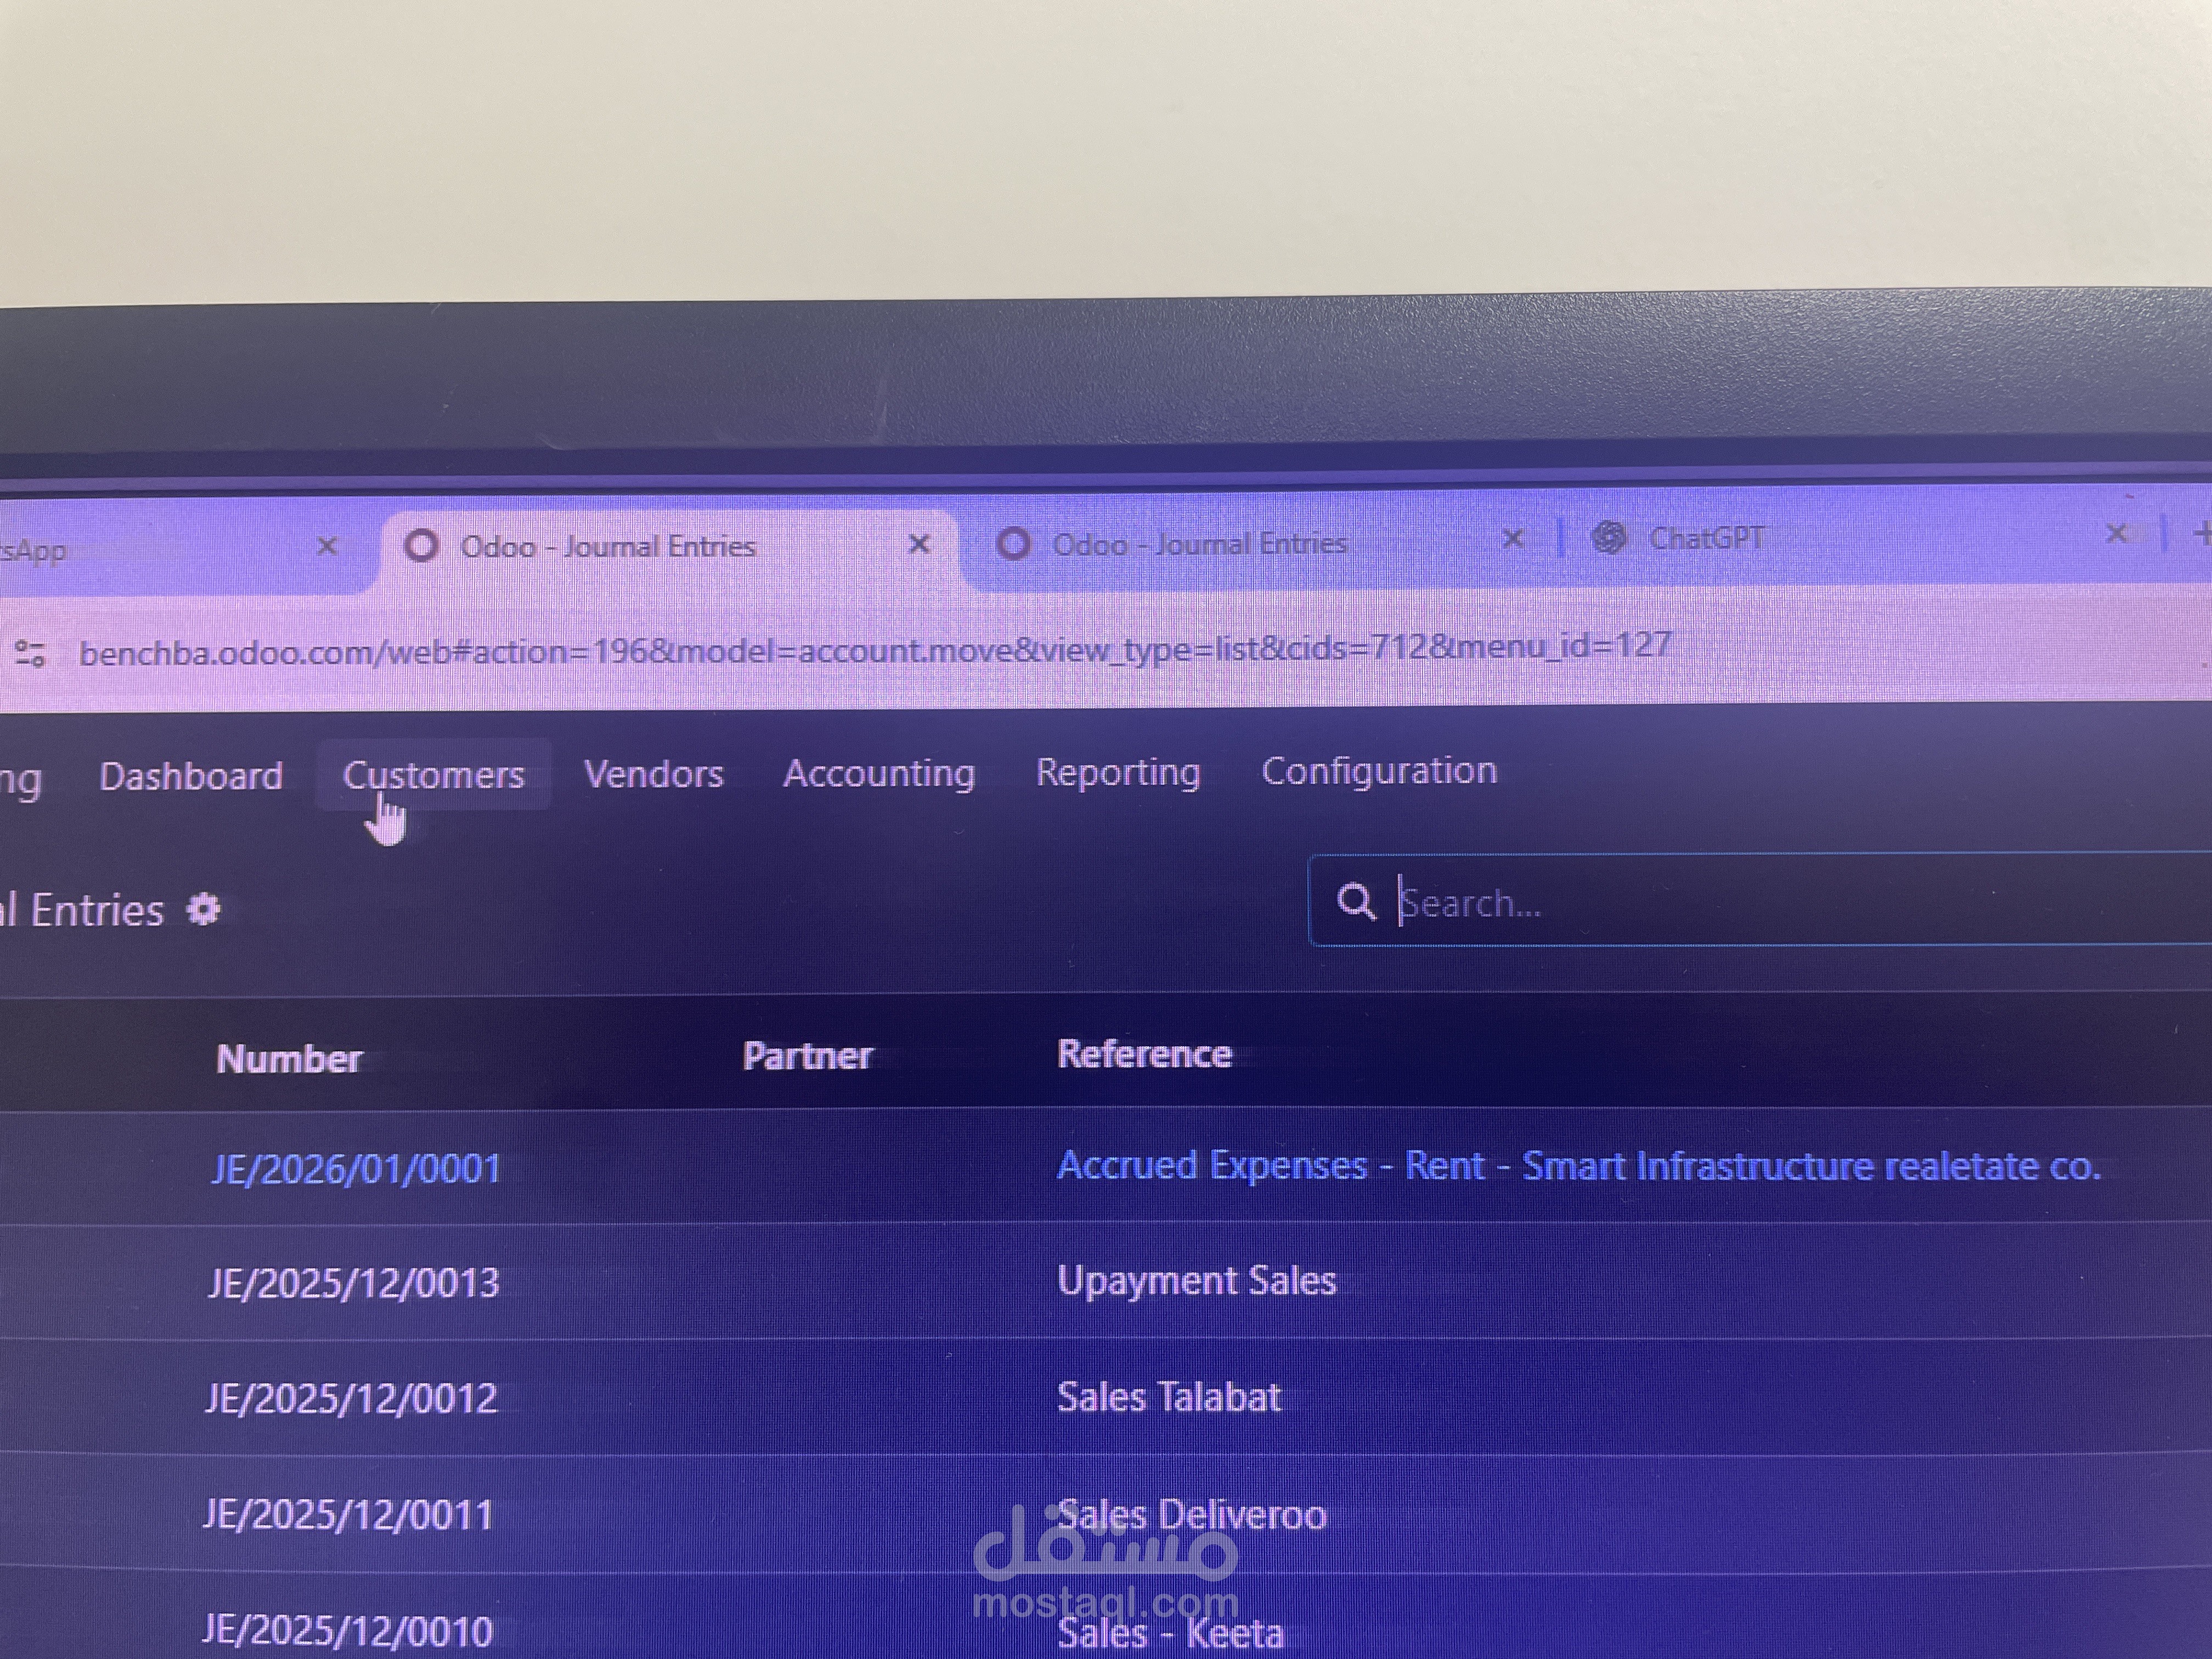Open the Dashboard menu
Image resolution: width=2212 pixels, height=1659 pixels.
(x=191, y=776)
